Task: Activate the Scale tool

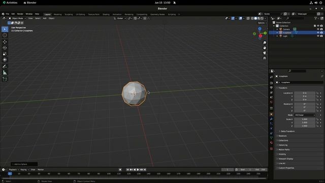Action: coord(5,54)
